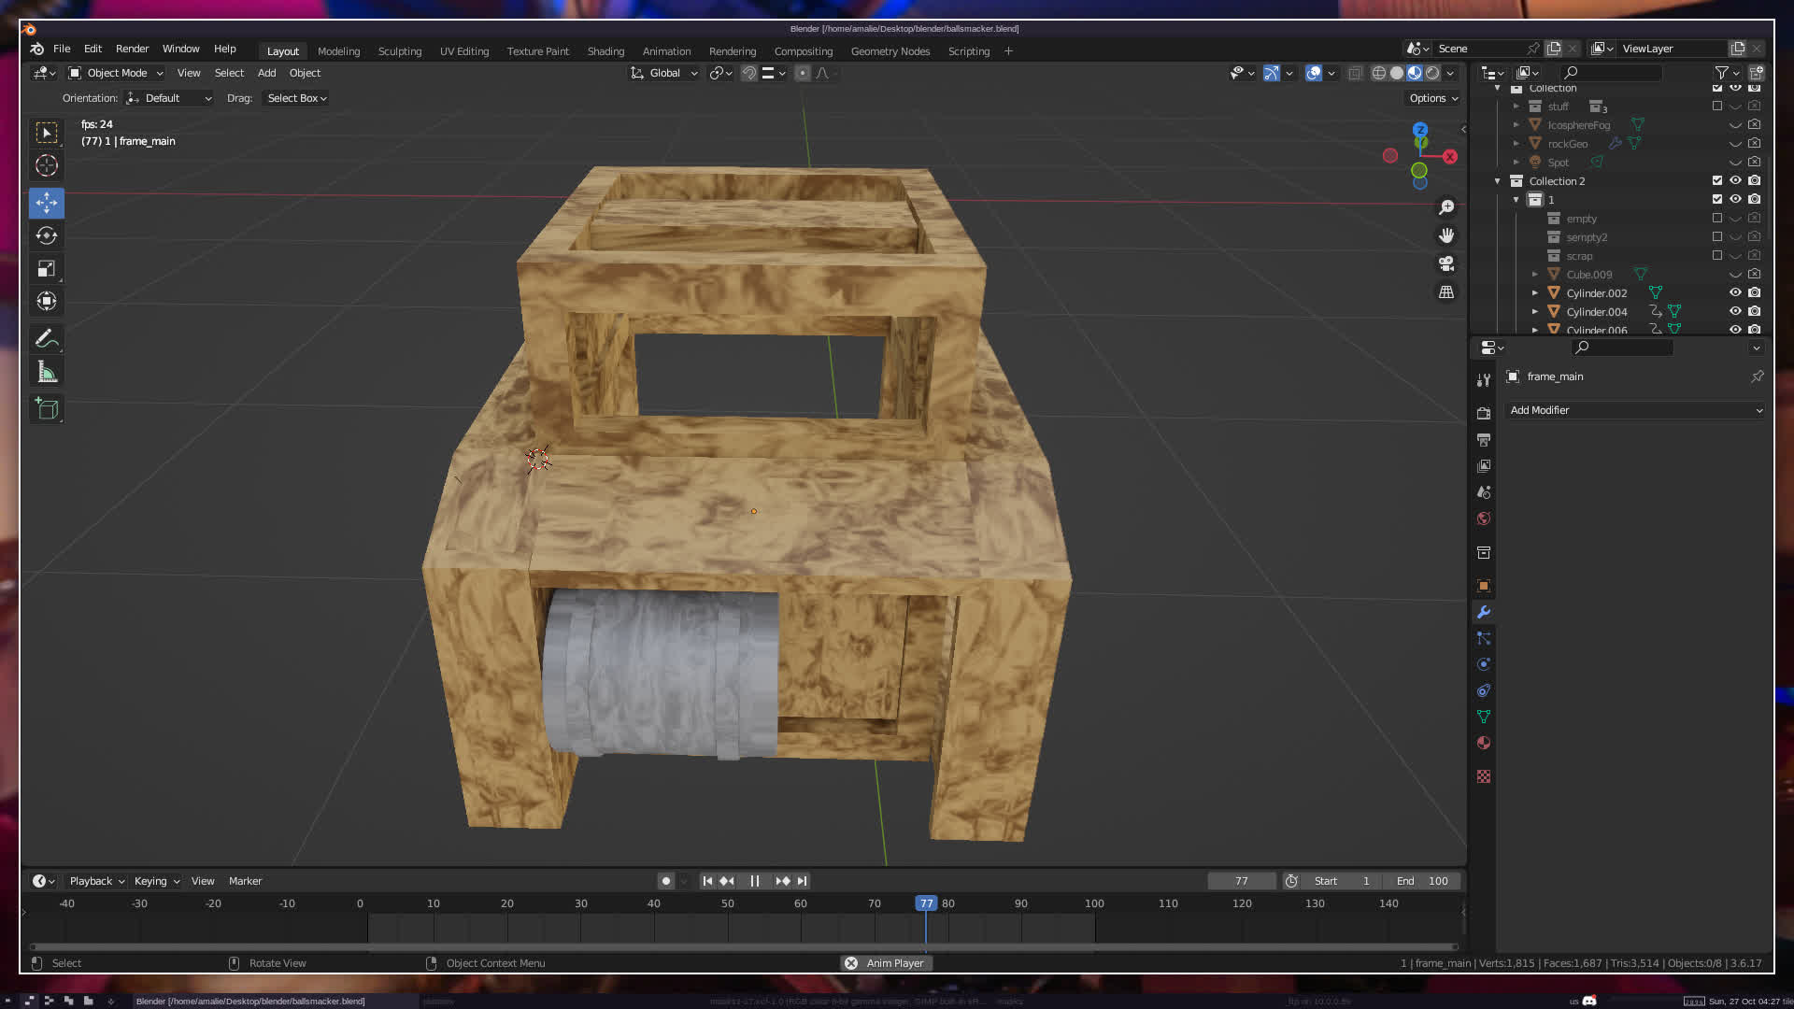Image resolution: width=1794 pixels, height=1009 pixels.
Task: Open the Options popover in viewport
Action: [1432, 98]
